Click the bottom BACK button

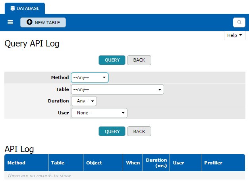point(139,131)
